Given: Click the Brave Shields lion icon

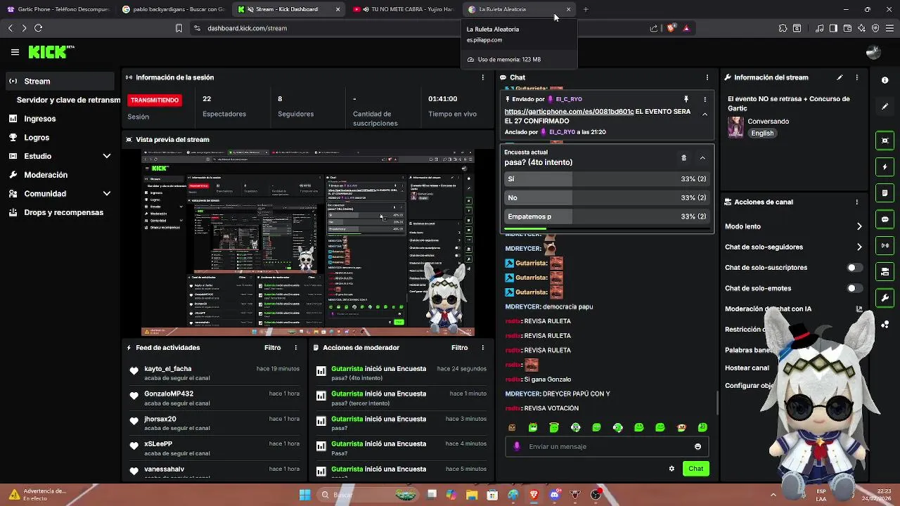Looking at the screenshot, I should 671,28.
